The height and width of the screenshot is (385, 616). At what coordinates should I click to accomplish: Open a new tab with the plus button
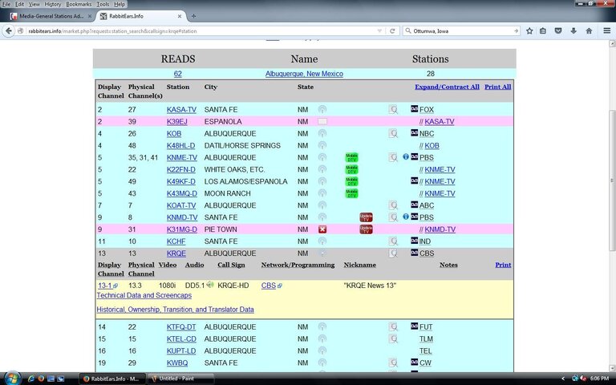tap(193, 16)
